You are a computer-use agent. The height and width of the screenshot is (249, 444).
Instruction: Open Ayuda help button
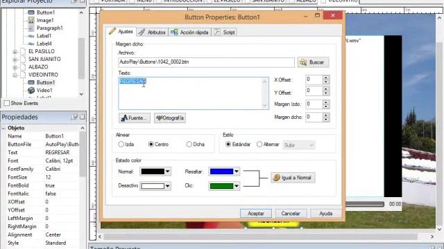pyautogui.click(x=325, y=214)
